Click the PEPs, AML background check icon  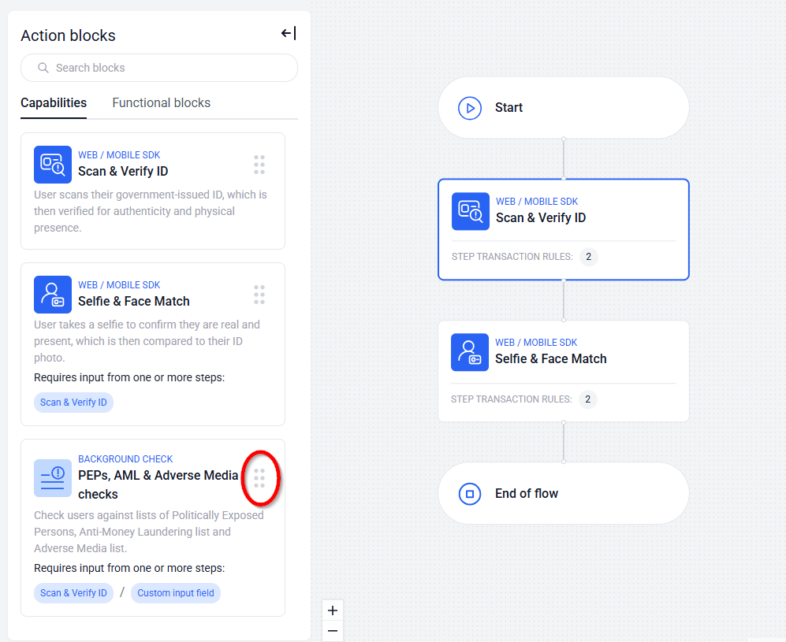point(53,478)
